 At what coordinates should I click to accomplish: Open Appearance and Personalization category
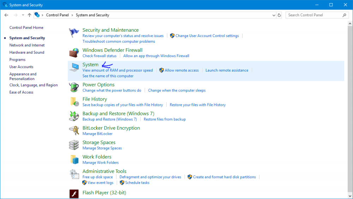[x=23, y=76]
